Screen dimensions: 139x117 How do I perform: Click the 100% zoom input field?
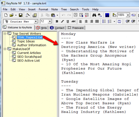coord(122,15)
